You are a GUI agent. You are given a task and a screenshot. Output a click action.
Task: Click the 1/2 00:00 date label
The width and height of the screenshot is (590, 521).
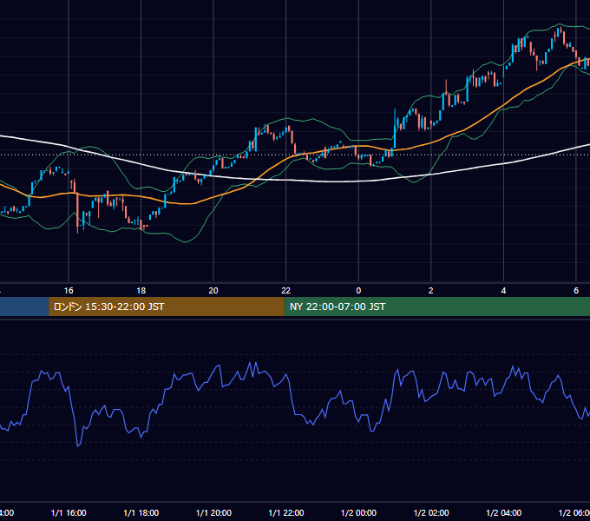tap(358, 512)
